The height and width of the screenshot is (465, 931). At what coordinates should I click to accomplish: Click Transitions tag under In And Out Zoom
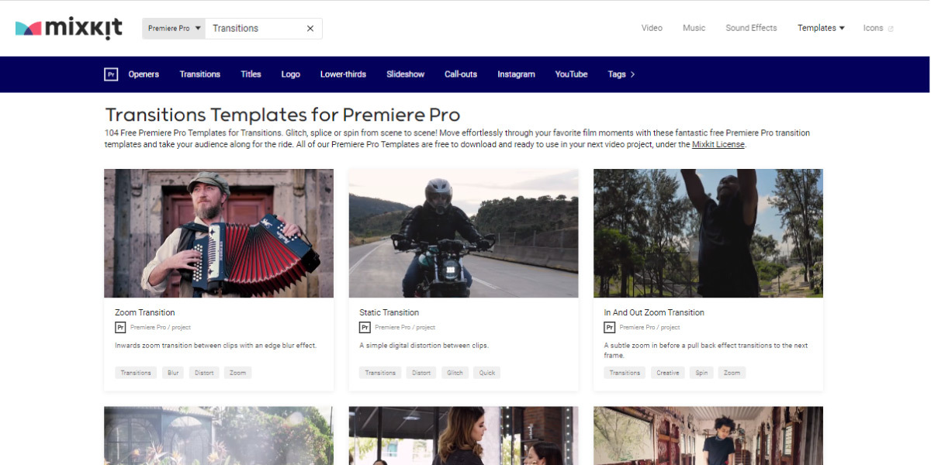tap(625, 373)
